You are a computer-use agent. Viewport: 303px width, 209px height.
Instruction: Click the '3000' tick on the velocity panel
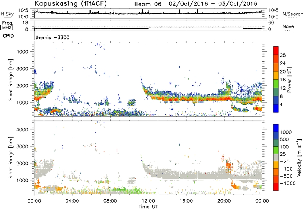pos(22,146)
